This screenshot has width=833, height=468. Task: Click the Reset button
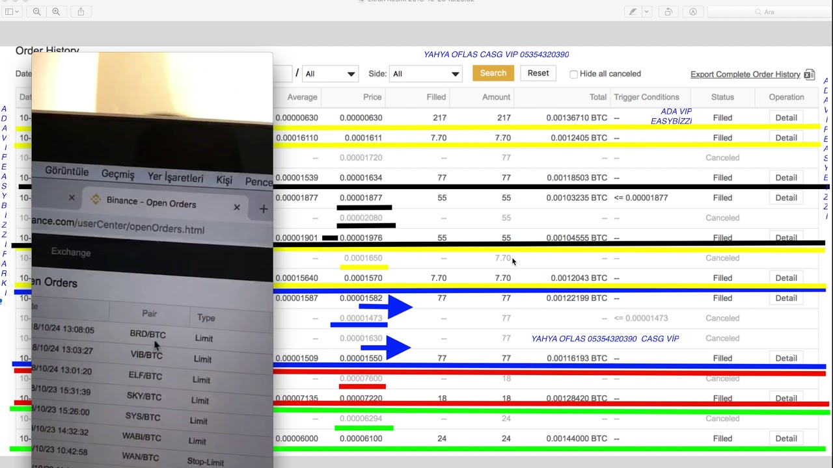click(x=538, y=73)
